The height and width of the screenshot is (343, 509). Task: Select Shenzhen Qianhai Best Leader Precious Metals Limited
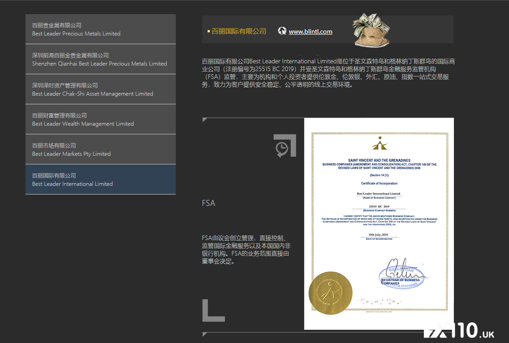point(101,59)
